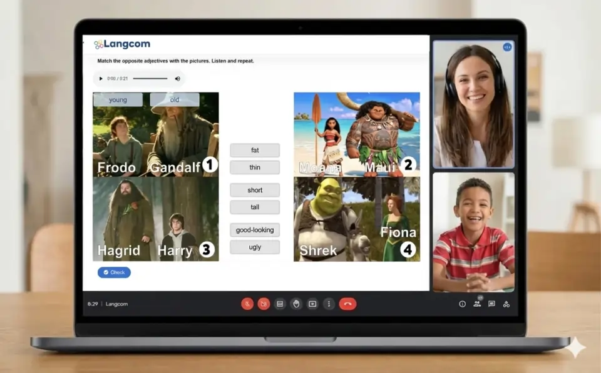Choose the "tall" adjective tile
The height and width of the screenshot is (373, 601).
(x=255, y=207)
